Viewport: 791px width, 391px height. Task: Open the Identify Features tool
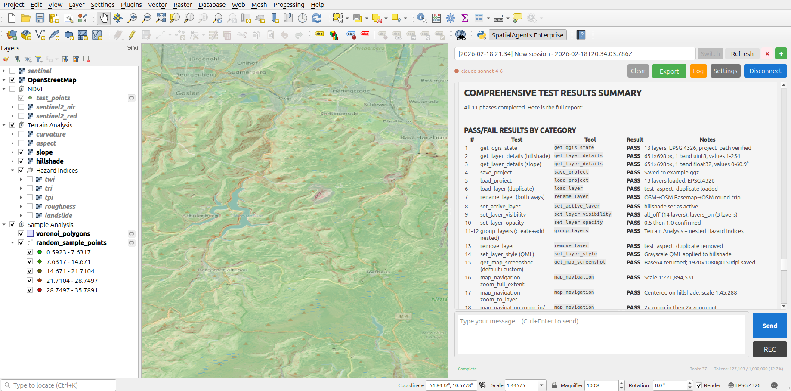[x=422, y=18]
